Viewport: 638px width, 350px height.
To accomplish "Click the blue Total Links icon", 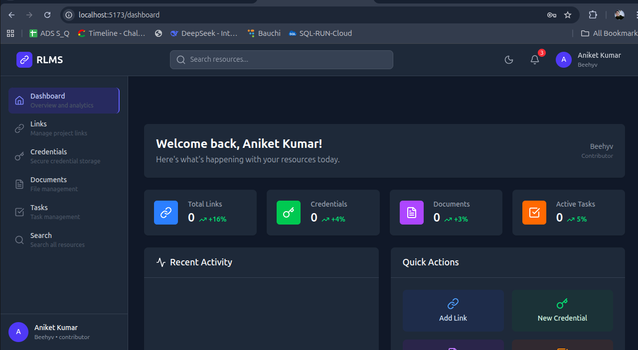I will pyautogui.click(x=166, y=213).
